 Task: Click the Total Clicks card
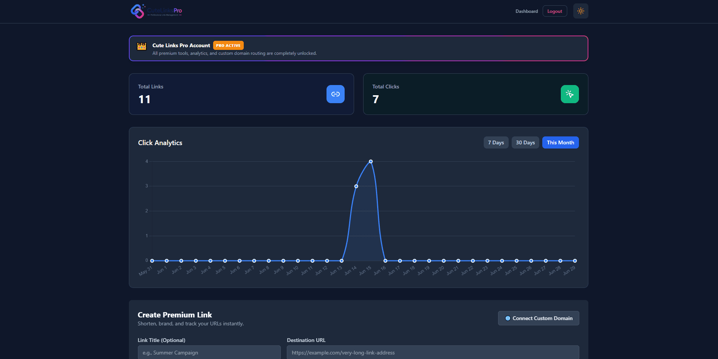tap(476, 94)
